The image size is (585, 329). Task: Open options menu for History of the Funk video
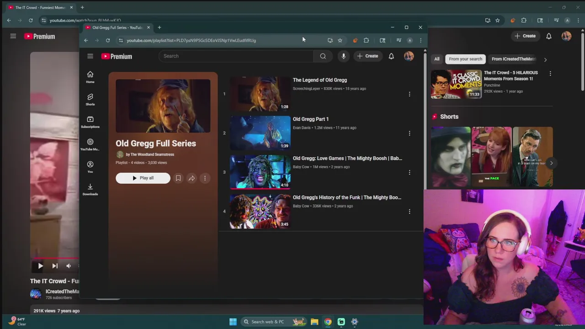[x=409, y=212]
